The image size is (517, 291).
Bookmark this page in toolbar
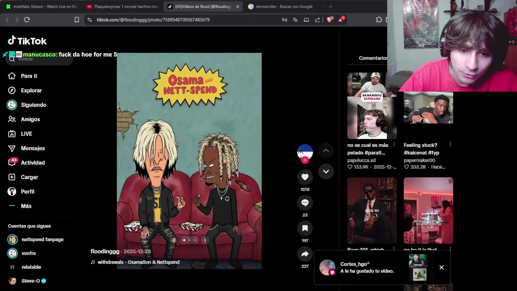point(77,19)
